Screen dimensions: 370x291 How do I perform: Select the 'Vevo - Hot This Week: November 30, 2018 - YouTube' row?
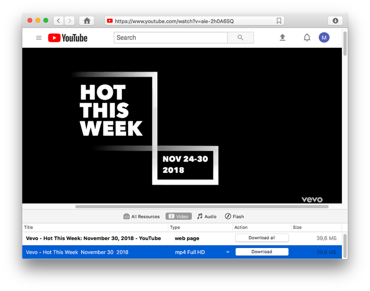click(182, 238)
